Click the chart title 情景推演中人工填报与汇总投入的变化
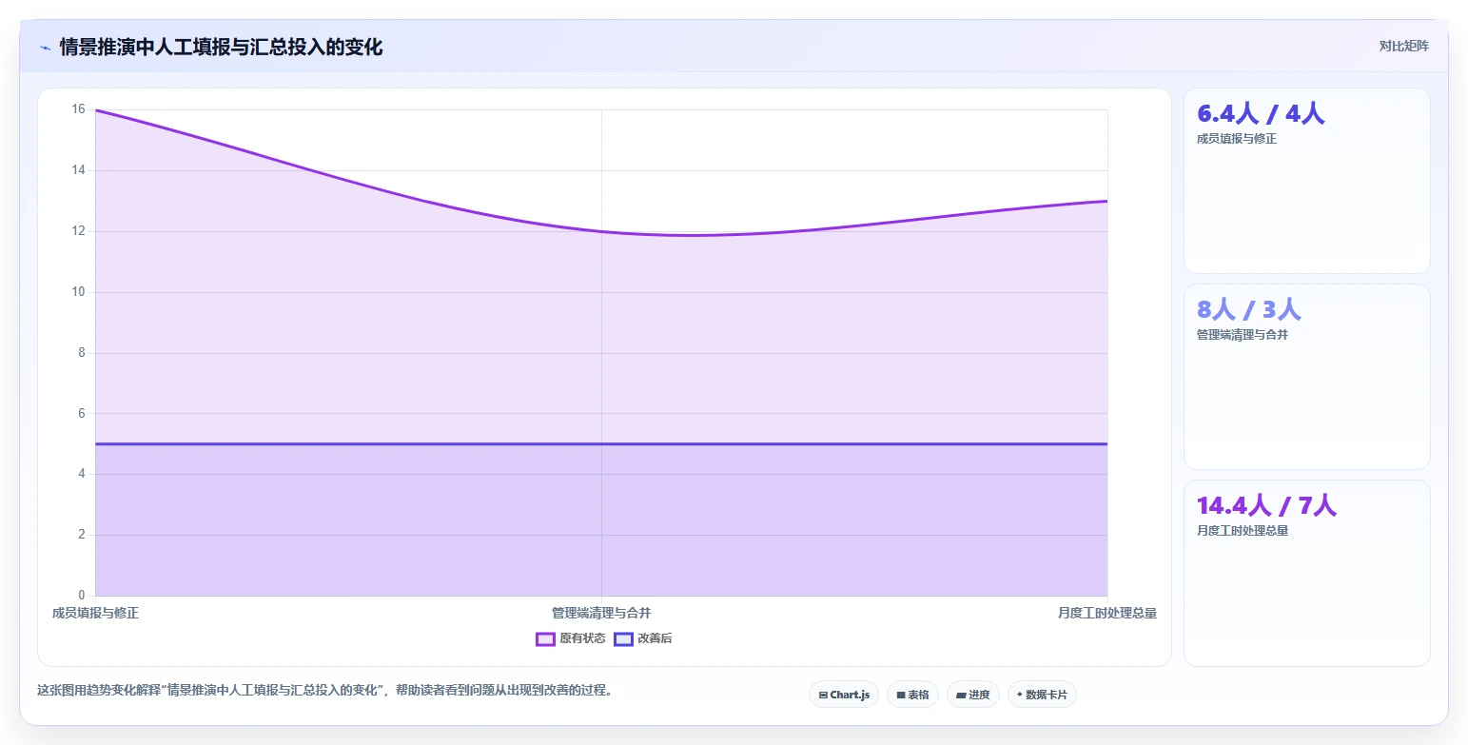 221,47
